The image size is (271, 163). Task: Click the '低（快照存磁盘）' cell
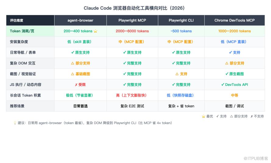tap(181, 96)
